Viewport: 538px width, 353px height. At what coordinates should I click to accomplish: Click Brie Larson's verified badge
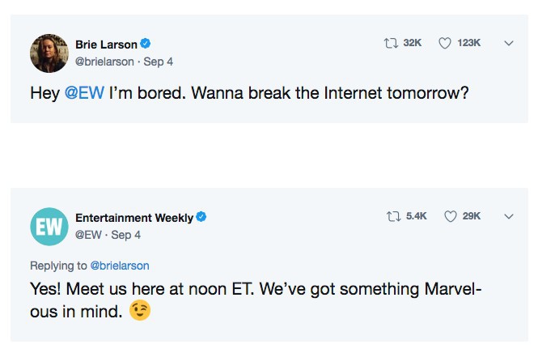pyautogui.click(x=146, y=44)
